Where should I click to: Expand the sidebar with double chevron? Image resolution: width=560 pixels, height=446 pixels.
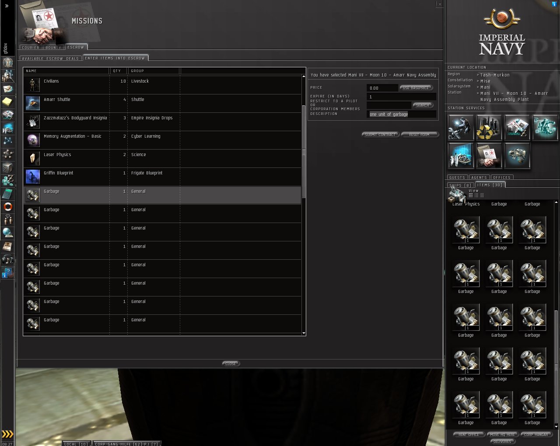pos(7,6)
